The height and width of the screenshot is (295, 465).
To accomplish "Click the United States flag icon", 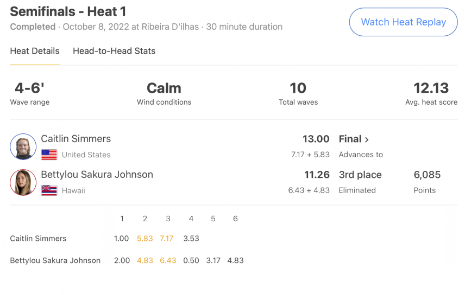I will pyautogui.click(x=49, y=155).
